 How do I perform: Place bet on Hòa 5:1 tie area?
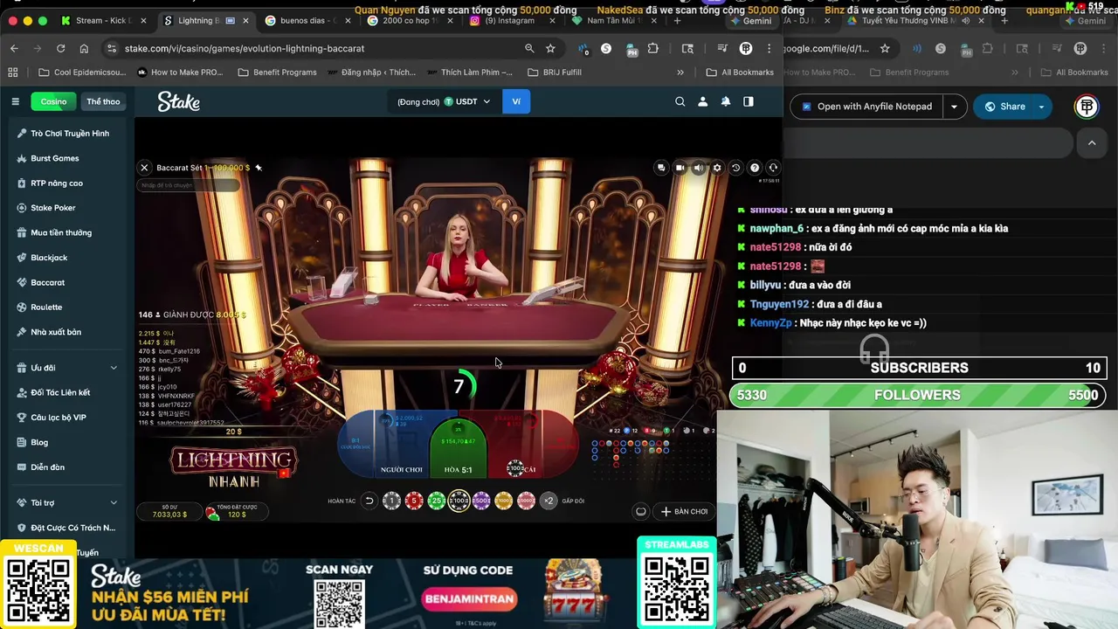point(458,447)
